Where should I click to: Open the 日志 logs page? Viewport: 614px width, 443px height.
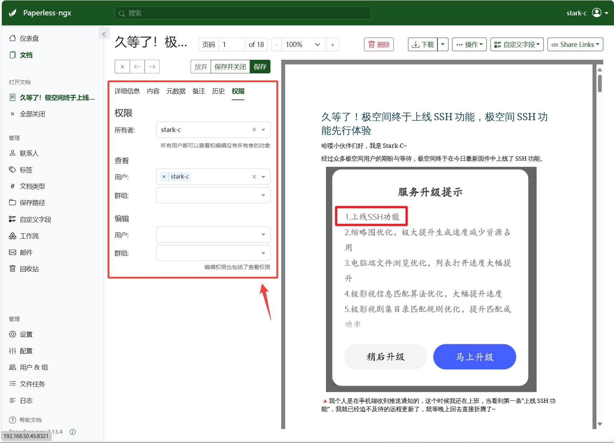click(21, 400)
